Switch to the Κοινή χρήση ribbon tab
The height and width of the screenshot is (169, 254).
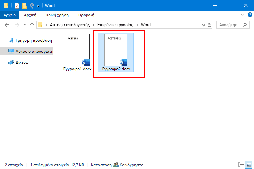pyautogui.click(x=57, y=15)
